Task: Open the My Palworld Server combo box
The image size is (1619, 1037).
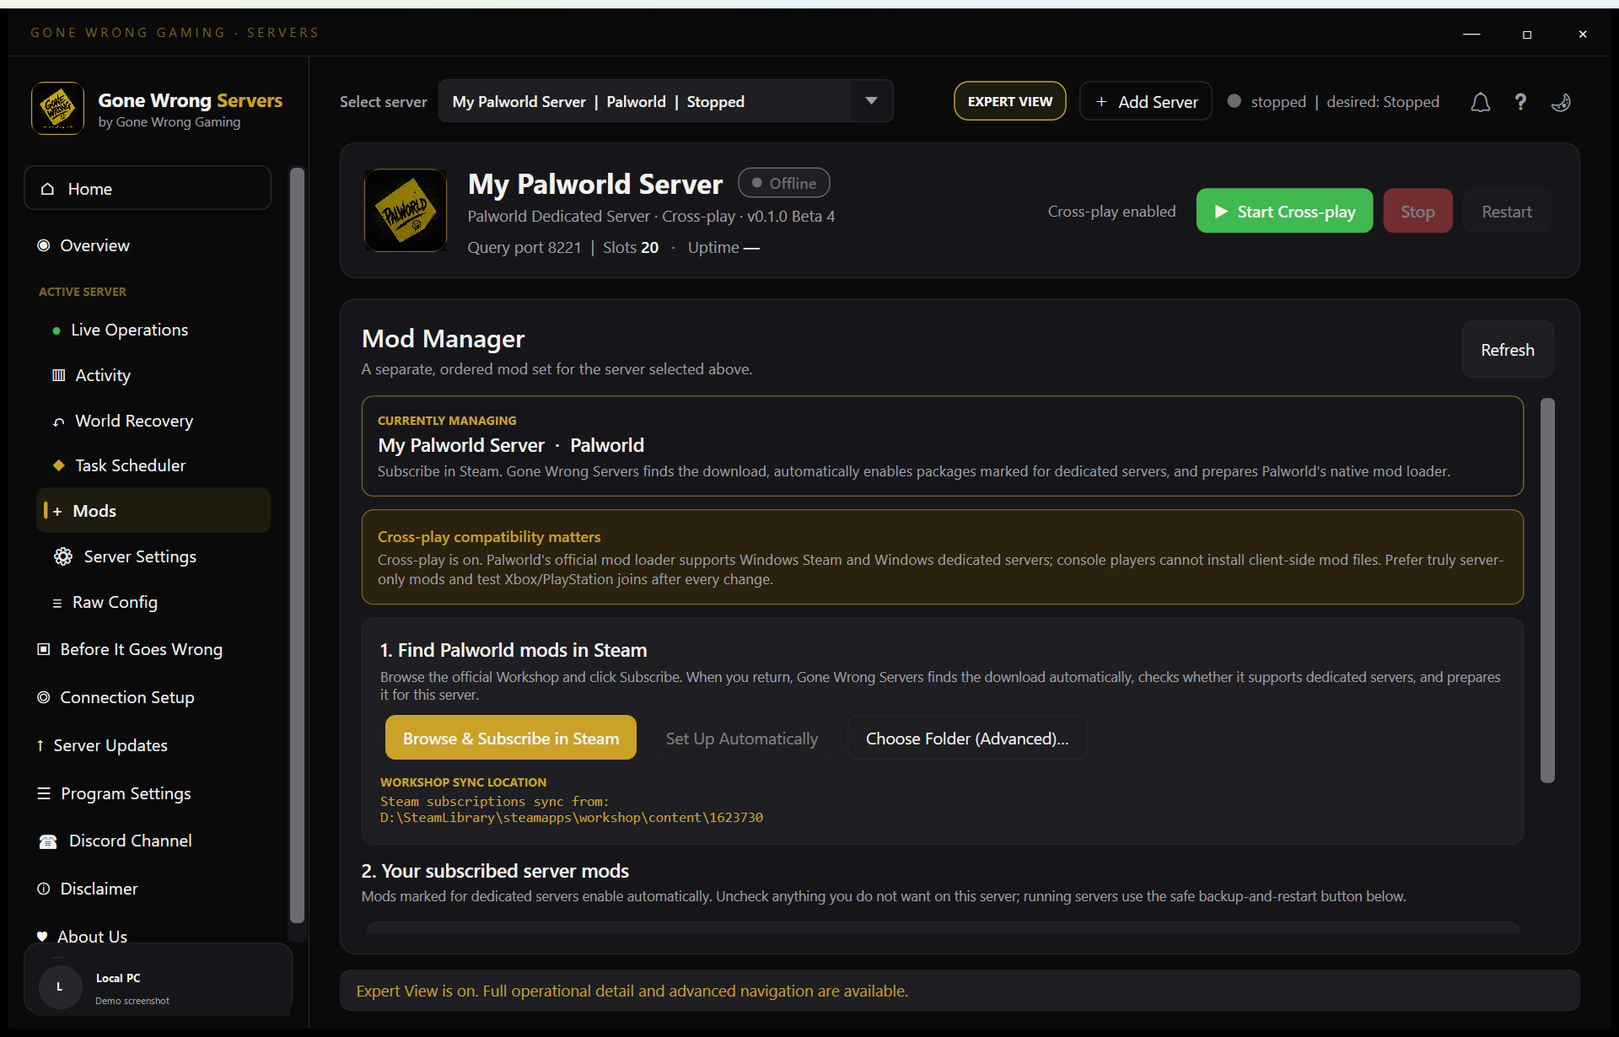Action: (665, 101)
